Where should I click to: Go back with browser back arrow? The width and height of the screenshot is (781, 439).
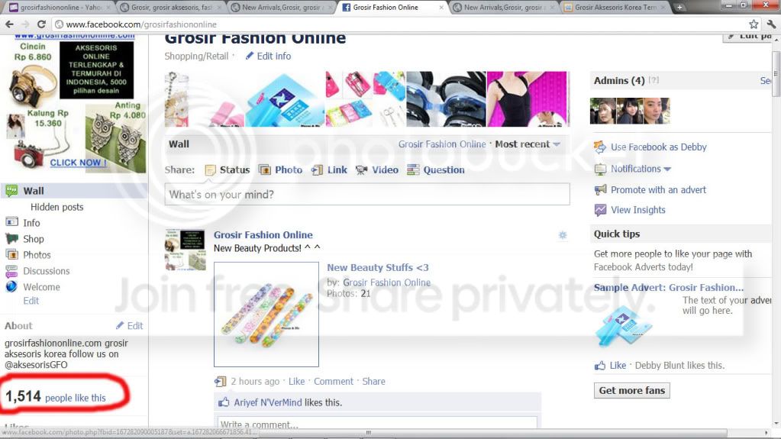click(x=9, y=24)
